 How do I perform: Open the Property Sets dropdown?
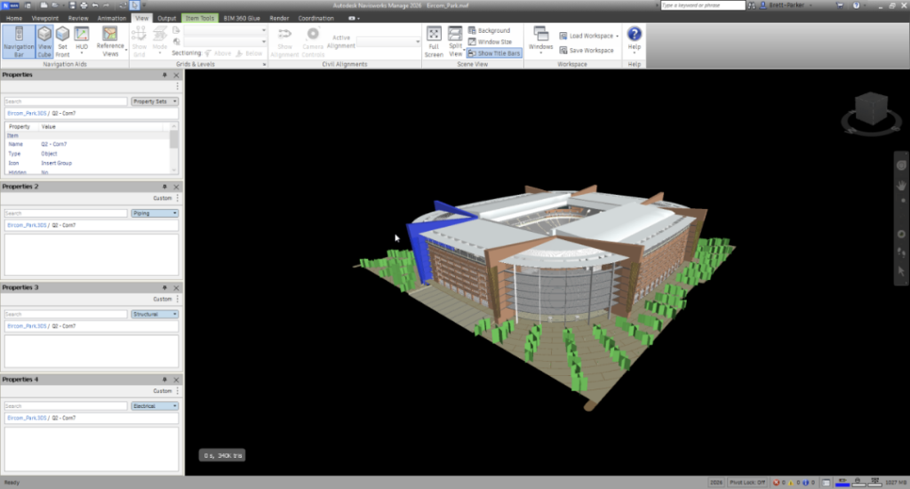click(x=155, y=101)
